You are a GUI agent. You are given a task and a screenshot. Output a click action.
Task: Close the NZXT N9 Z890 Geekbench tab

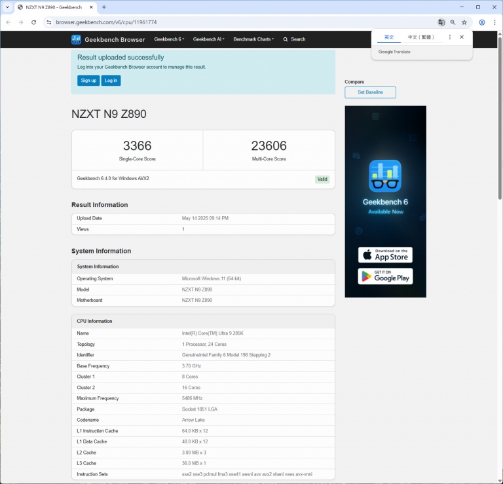tap(92, 7)
